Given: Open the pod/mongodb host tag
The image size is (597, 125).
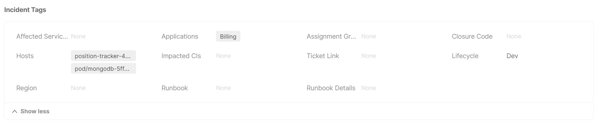Looking at the screenshot, I should click(103, 69).
